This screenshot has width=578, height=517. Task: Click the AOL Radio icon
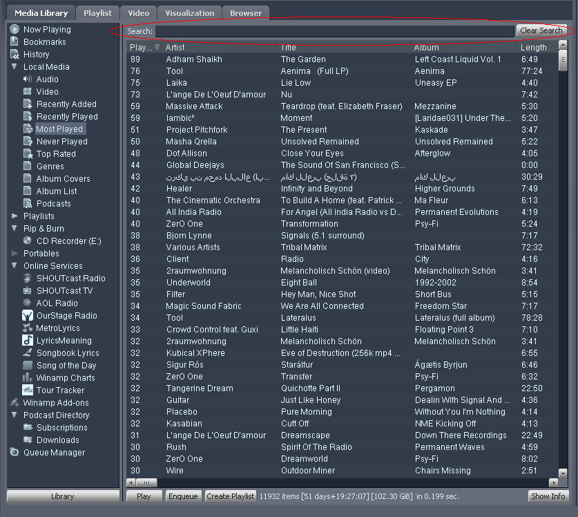click(x=27, y=303)
